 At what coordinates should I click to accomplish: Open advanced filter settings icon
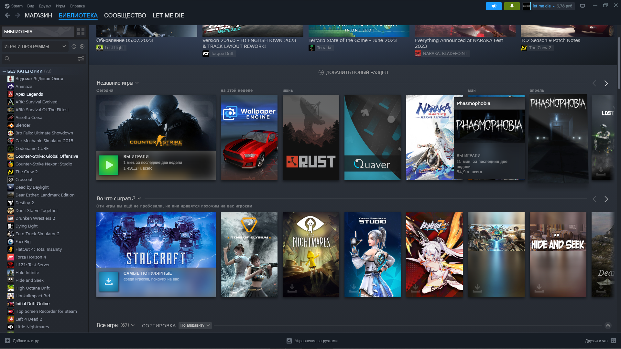(81, 58)
